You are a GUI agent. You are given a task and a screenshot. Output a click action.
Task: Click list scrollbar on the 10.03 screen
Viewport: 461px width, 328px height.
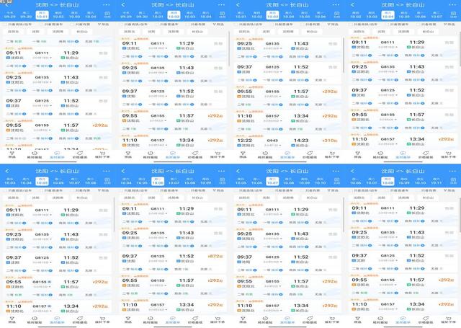pyautogui.click(x=344, y=56)
